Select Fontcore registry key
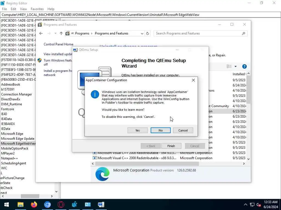The width and height of the screenshot is (281, 210). [7, 109]
